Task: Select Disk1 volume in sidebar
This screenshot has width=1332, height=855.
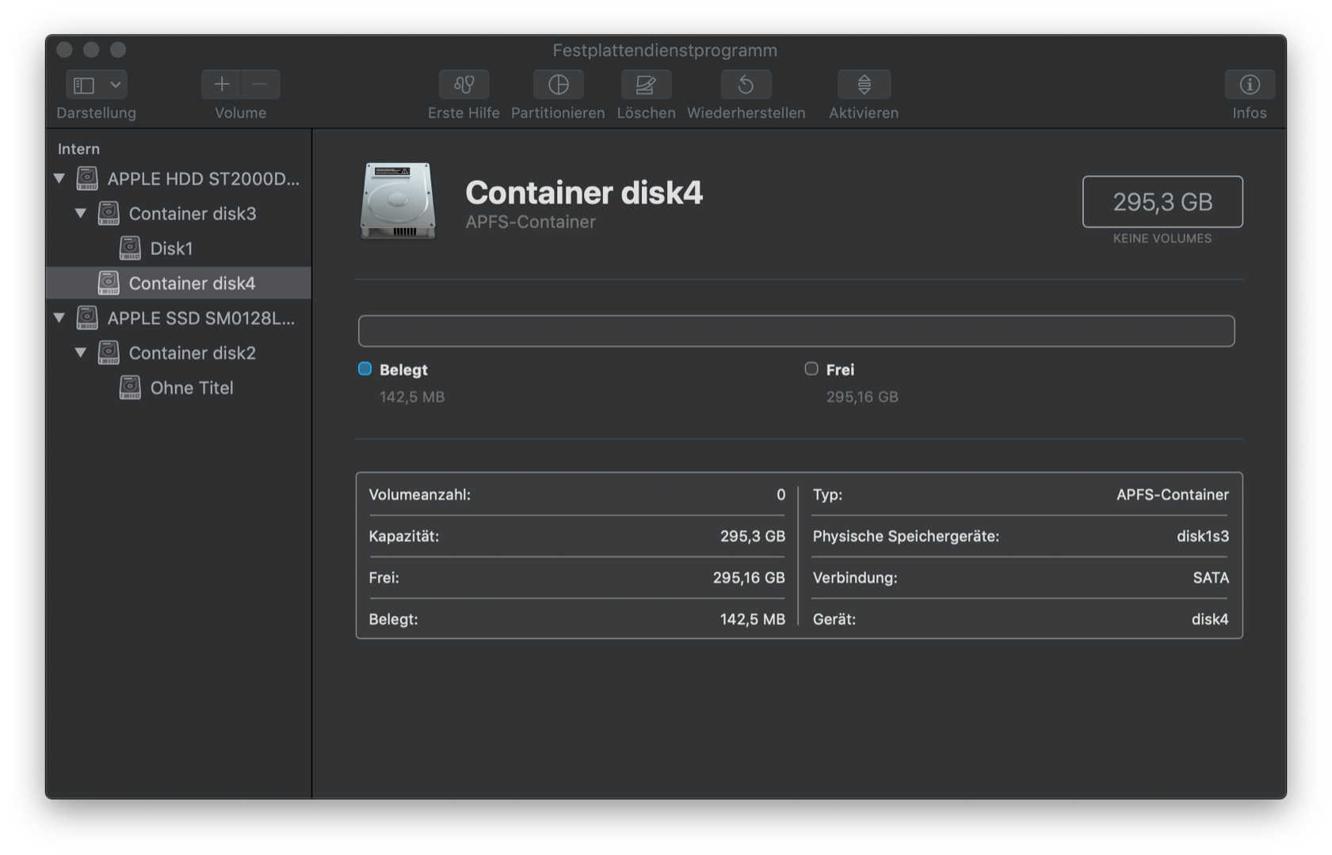Action: pyautogui.click(x=171, y=249)
